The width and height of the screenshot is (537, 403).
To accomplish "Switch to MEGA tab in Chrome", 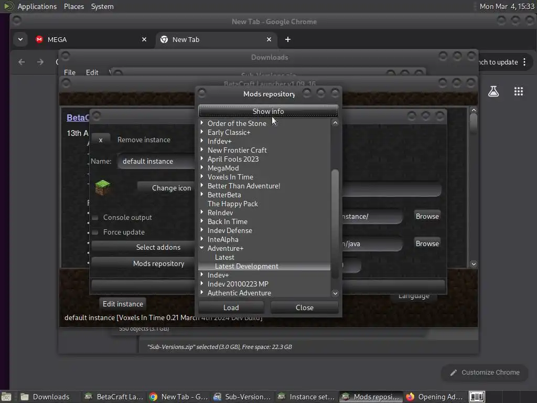I will [91, 39].
